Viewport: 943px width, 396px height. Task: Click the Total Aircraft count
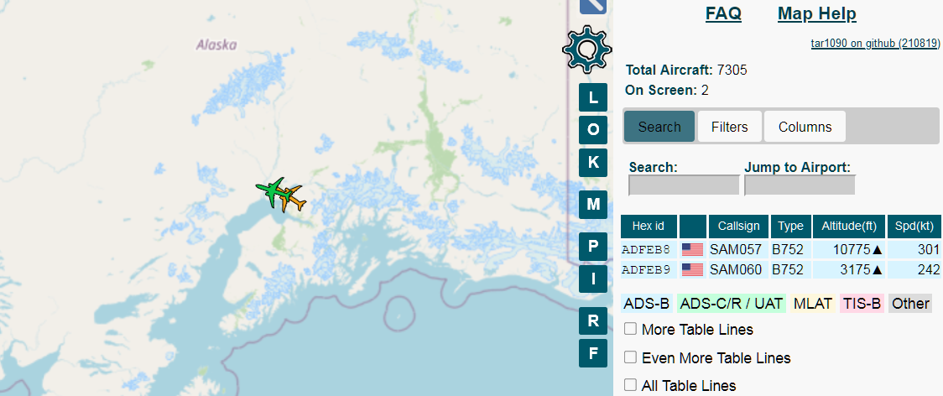(732, 70)
